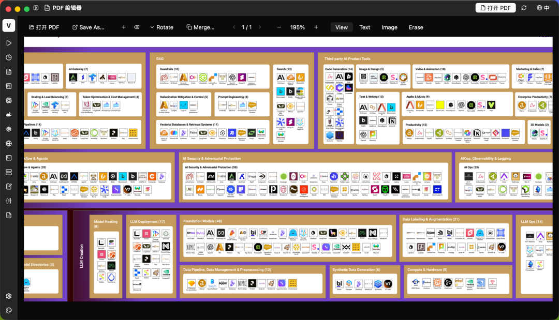Click Compute & Hardware (8) heading
The image size is (559, 320).
coord(427,269)
